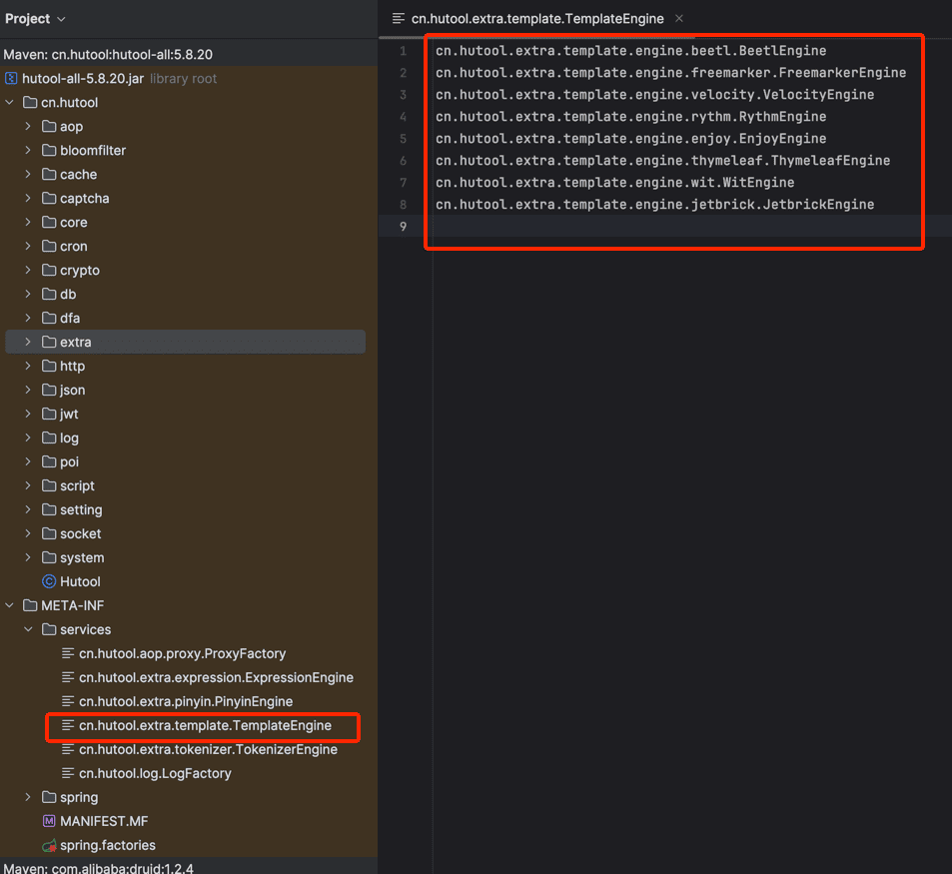The image size is (952, 874).
Task: Select the cn.hutool.extra.template.TemplateEngine editor tab
Action: pyautogui.click(x=537, y=19)
